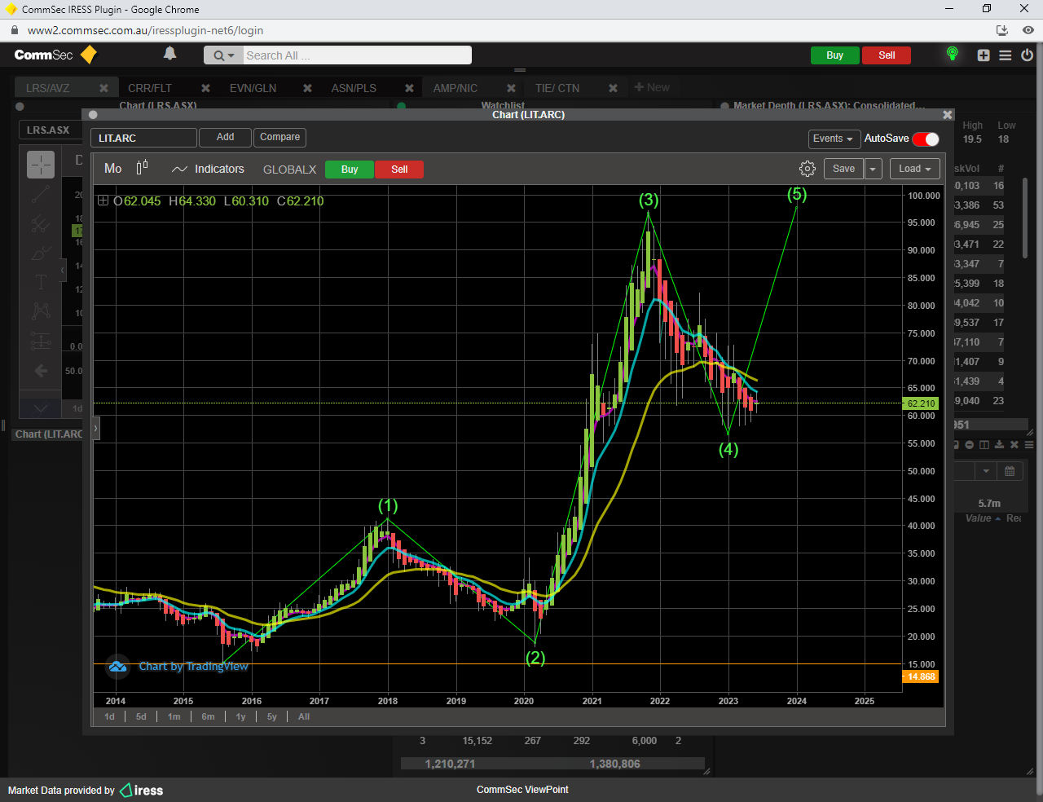The width and height of the screenshot is (1043, 802).
Task: Select the measure tool in LRS chart
Action: (41, 341)
